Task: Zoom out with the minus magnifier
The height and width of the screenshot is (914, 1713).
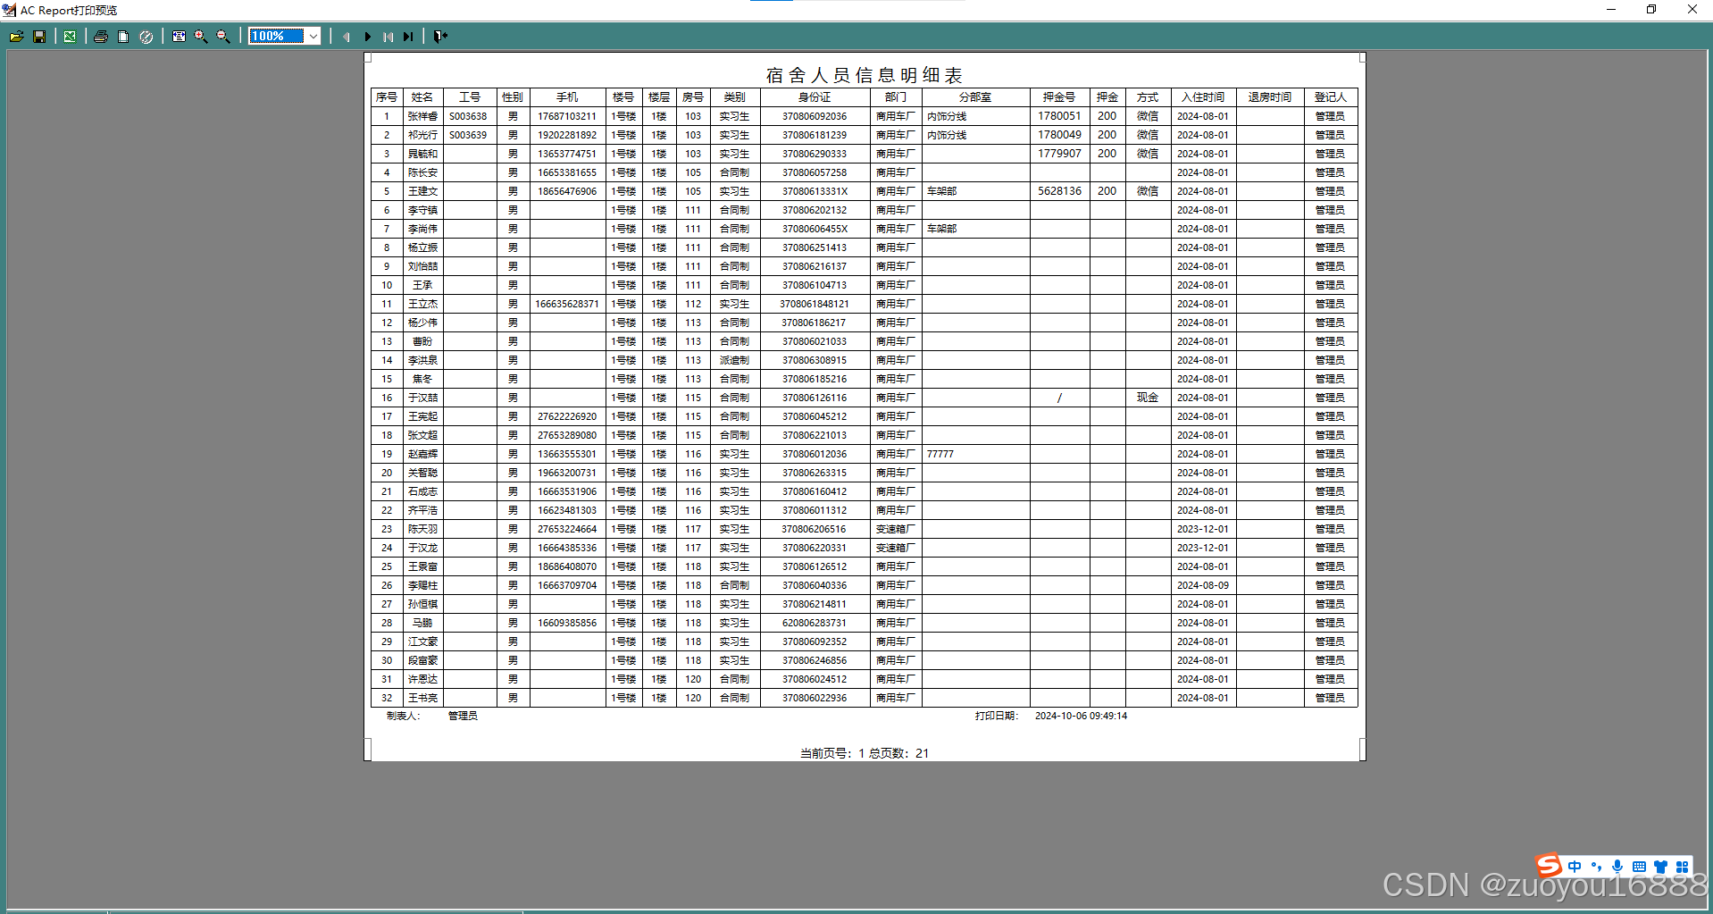Action: [223, 37]
